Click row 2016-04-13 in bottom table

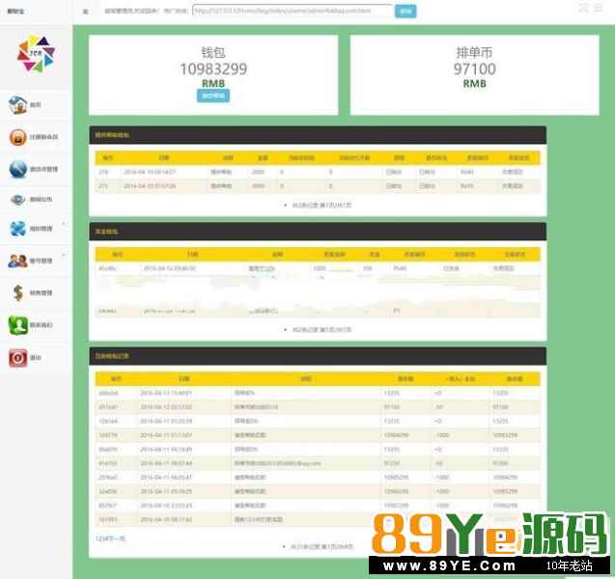[x=318, y=393]
